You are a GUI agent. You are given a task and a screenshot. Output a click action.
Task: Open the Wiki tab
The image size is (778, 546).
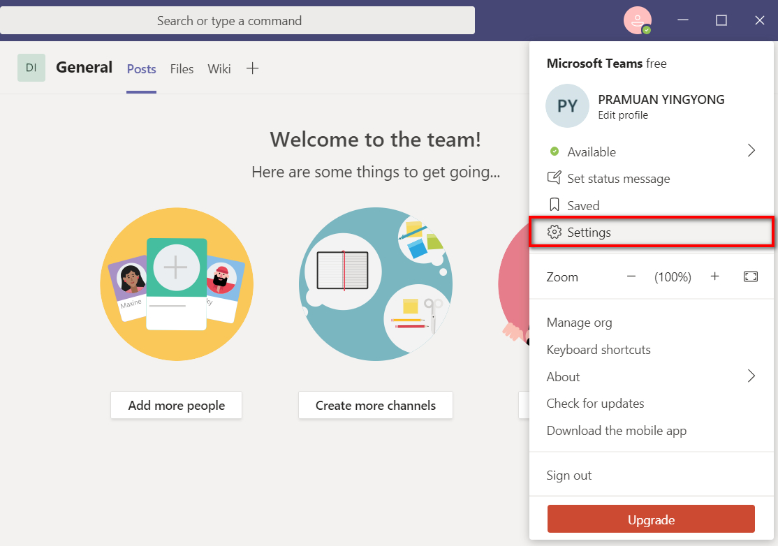[219, 69]
